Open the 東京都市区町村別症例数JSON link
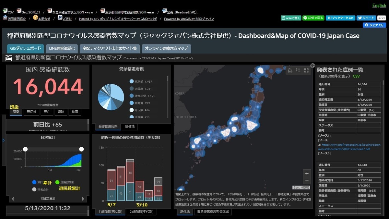 pyautogui.click(x=126, y=12)
